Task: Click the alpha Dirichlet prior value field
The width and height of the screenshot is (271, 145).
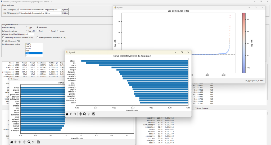Action: 30,34
